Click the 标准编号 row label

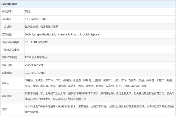[x=7, y=19]
